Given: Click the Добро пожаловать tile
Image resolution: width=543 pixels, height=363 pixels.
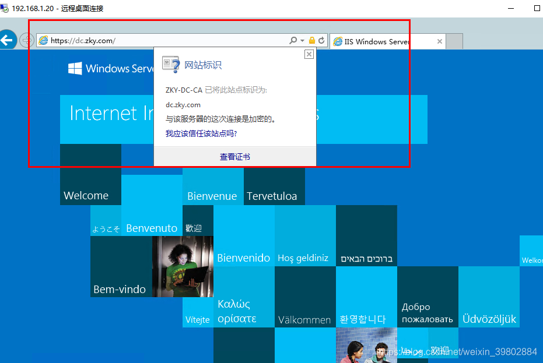Looking at the screenshot, I should tap(428, 297).
